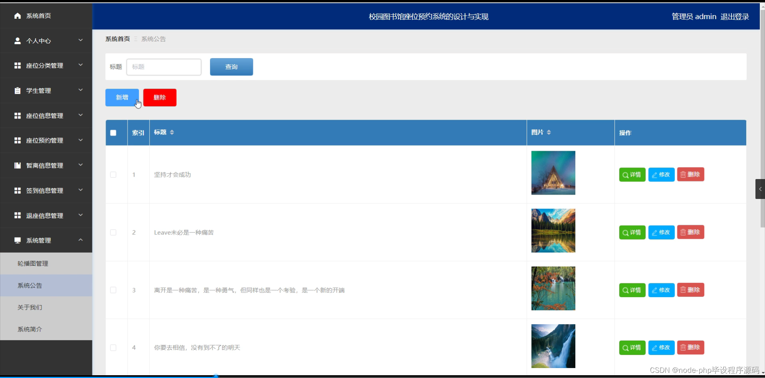Check the checkbox for row 4
This screenshot has width=765, height=378.
coord(113,347)
